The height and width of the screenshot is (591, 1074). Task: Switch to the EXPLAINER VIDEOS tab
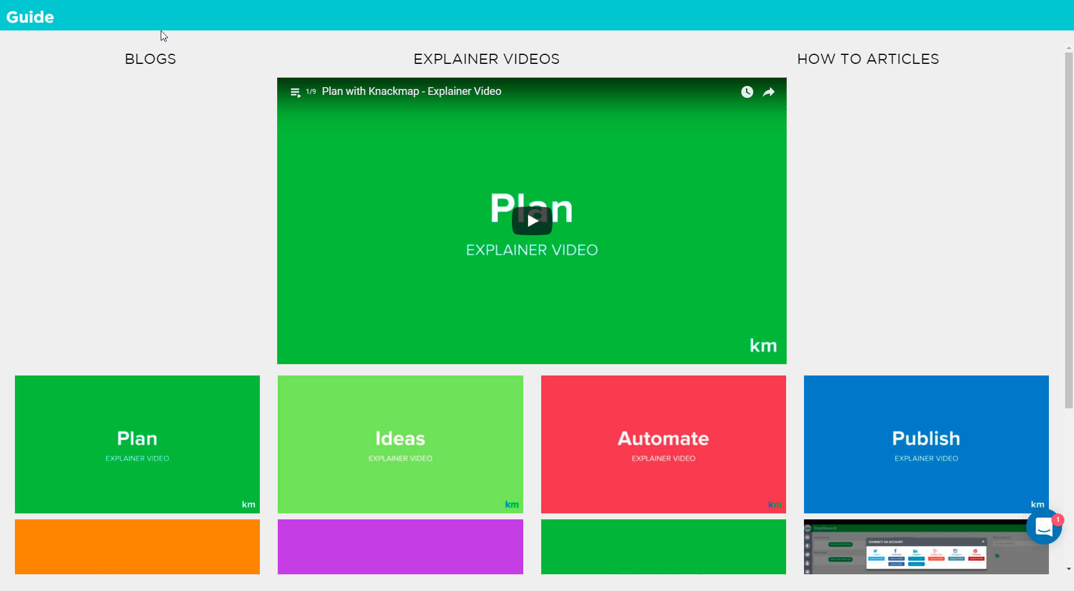[486, 59]
